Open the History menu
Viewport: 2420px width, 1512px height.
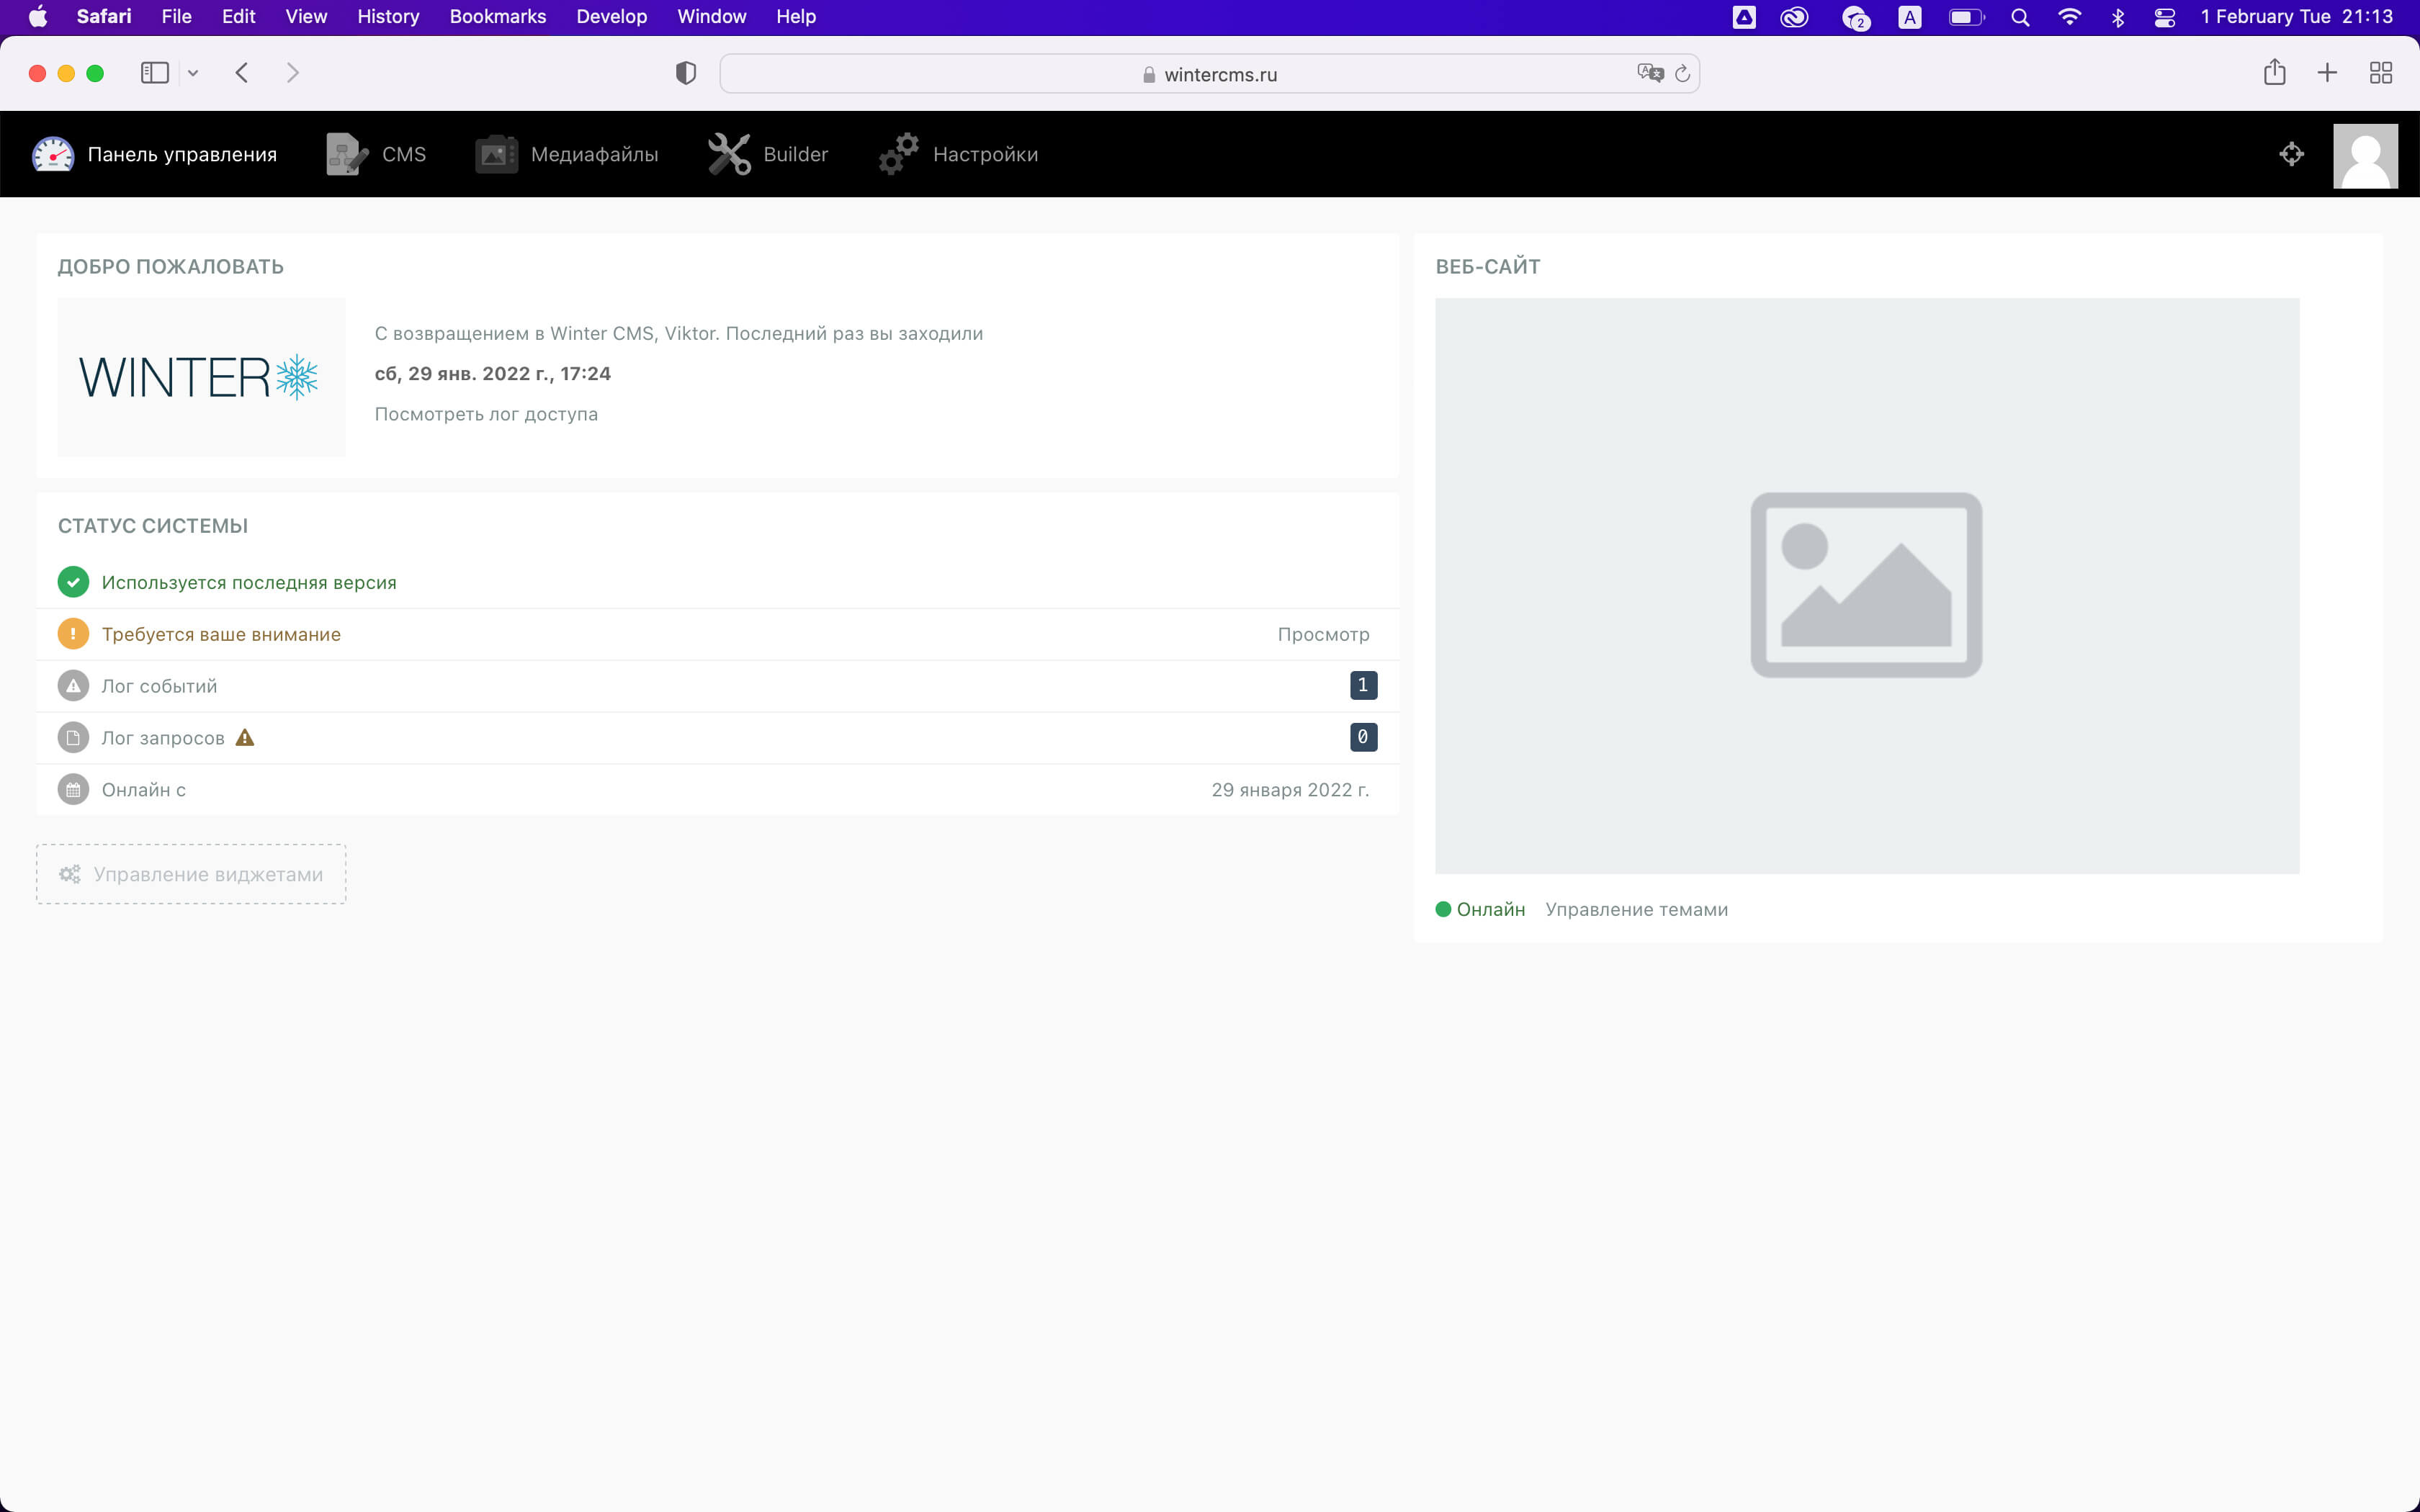click(x=387, y=16)
